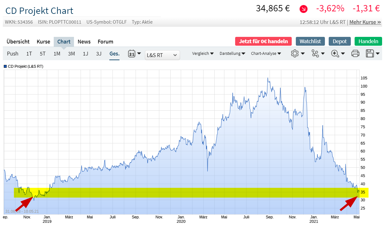The width and height of the screenshot is (384, 225).
Task: Click the -1,31 € change value
Action: point(366,9)
